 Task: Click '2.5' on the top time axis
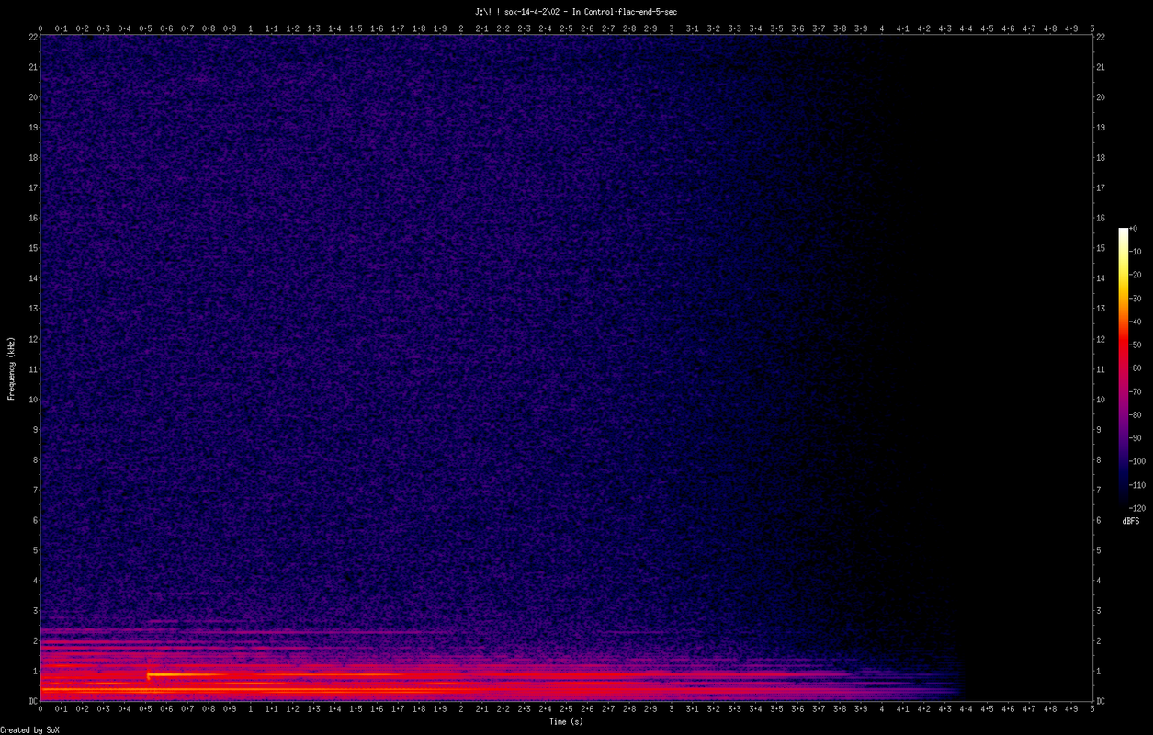(x=566, y=28)
